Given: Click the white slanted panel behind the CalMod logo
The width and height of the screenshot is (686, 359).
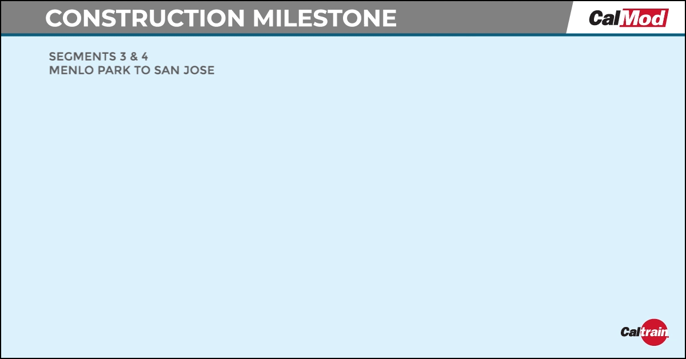Looking at the screenshot, I should click(x=626, y=17).
